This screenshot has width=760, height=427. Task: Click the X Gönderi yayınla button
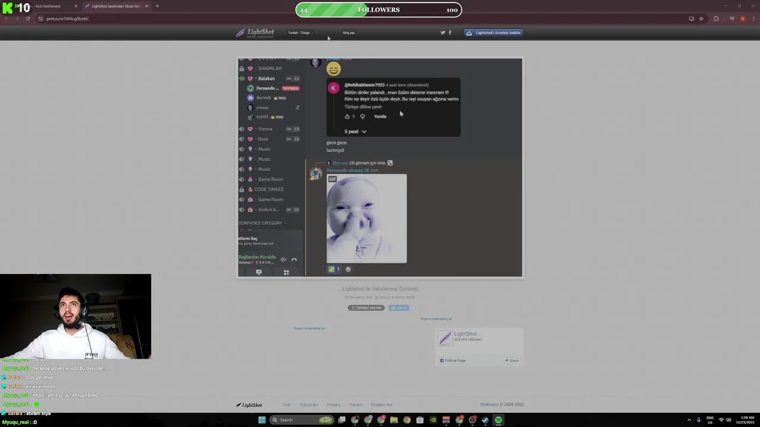tap(366, 308)
